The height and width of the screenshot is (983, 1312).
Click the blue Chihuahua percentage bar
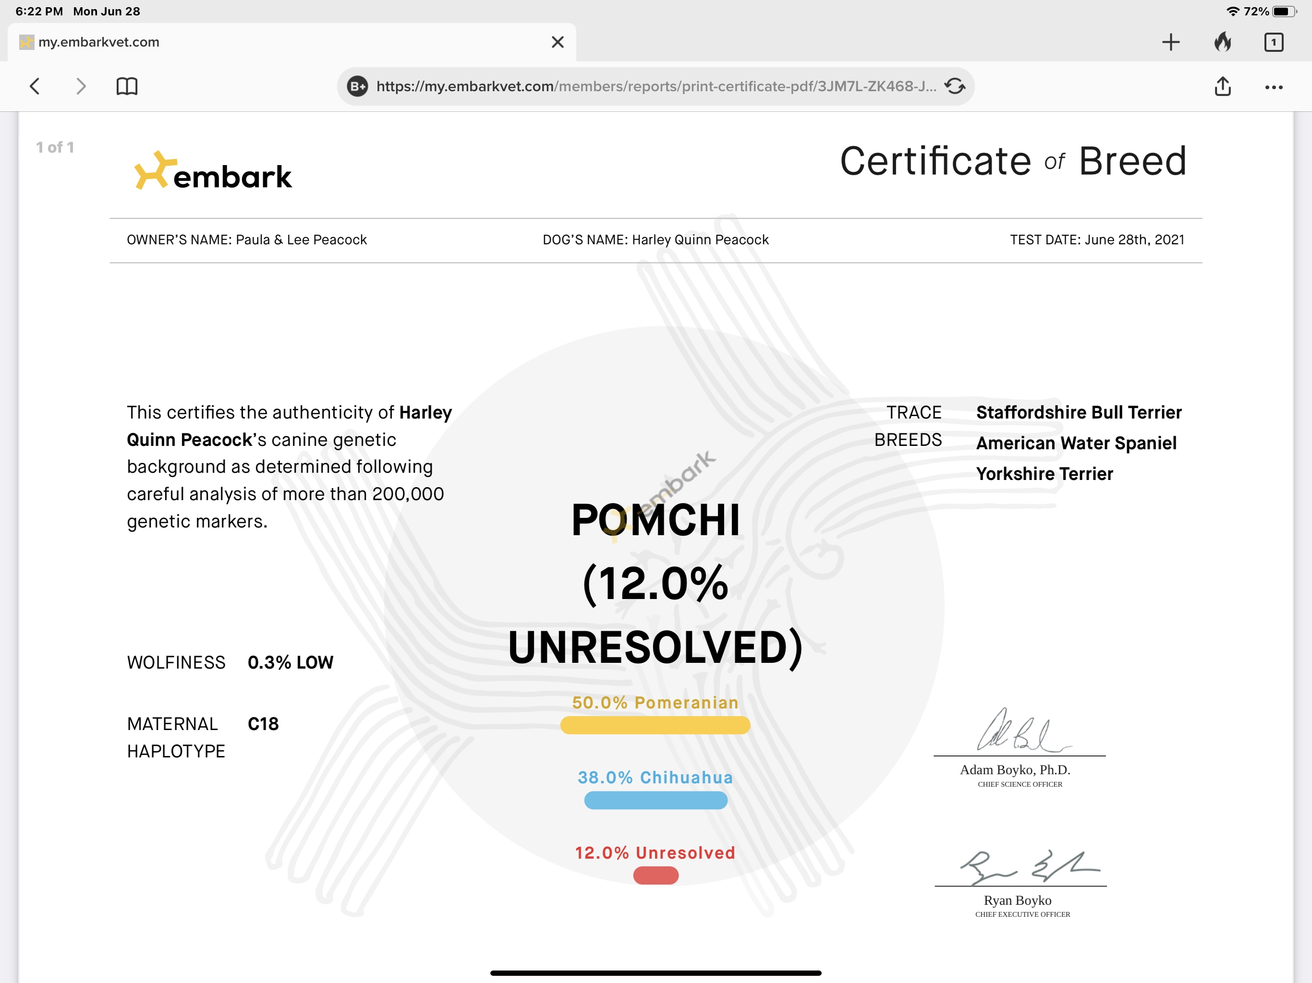(x=656, y=801)
